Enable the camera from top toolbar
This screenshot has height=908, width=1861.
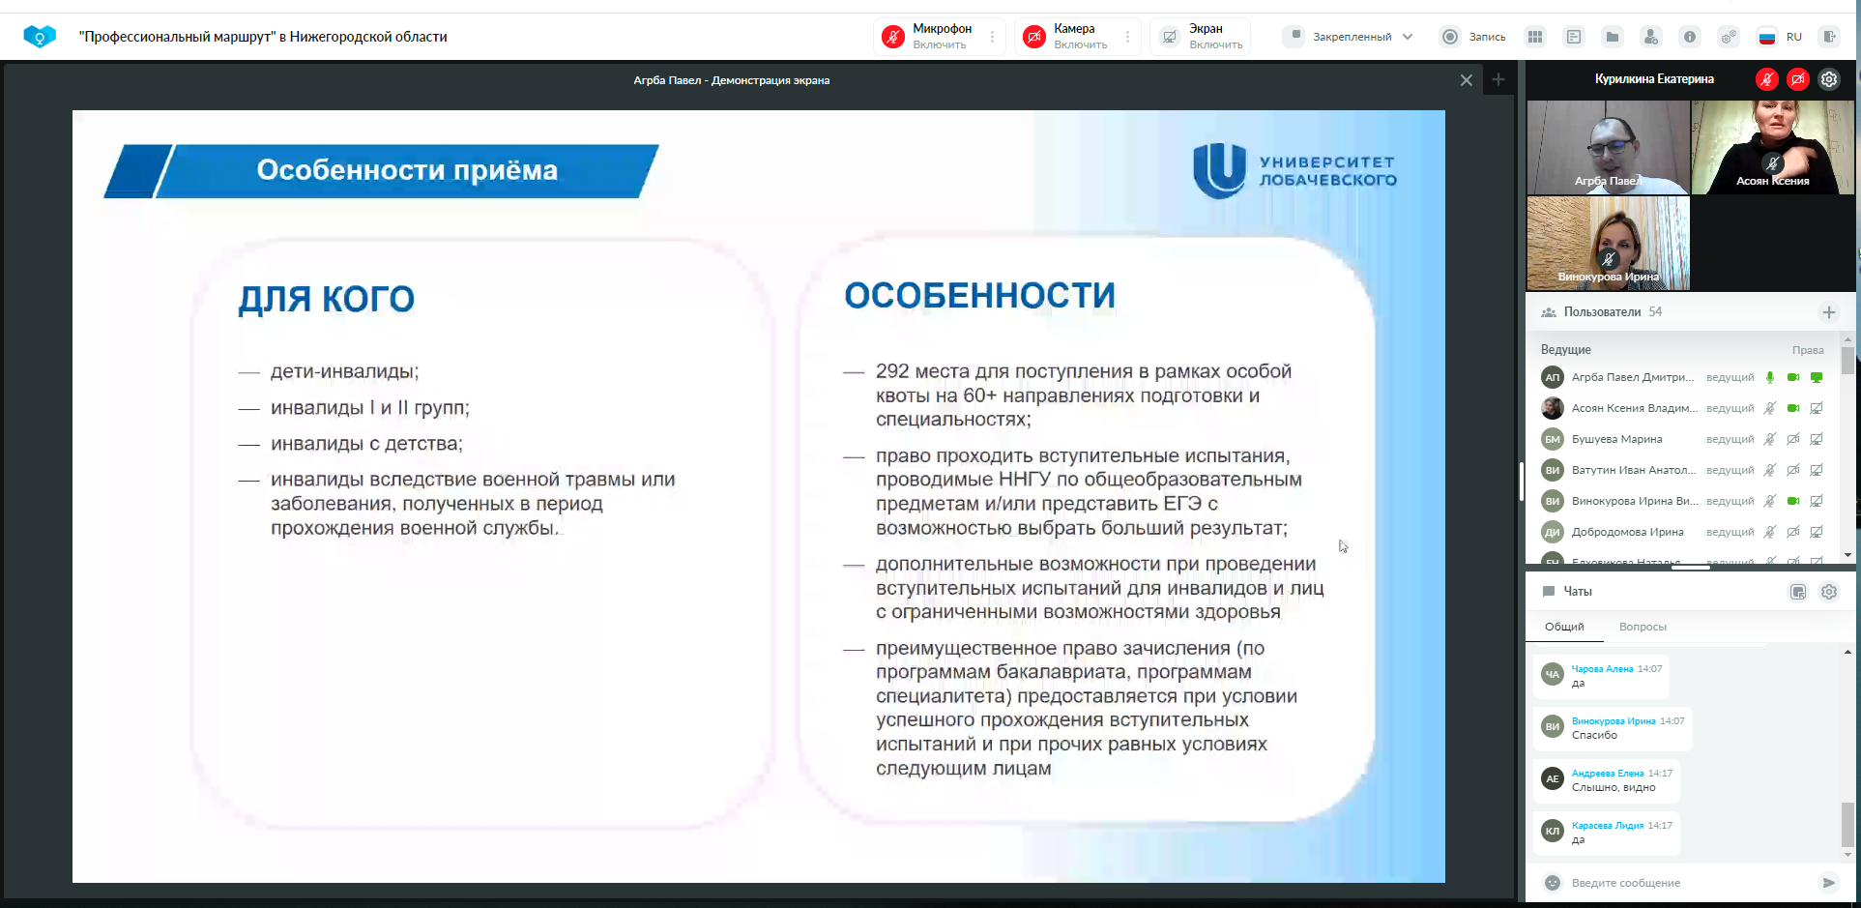[x=1034, y=37]
